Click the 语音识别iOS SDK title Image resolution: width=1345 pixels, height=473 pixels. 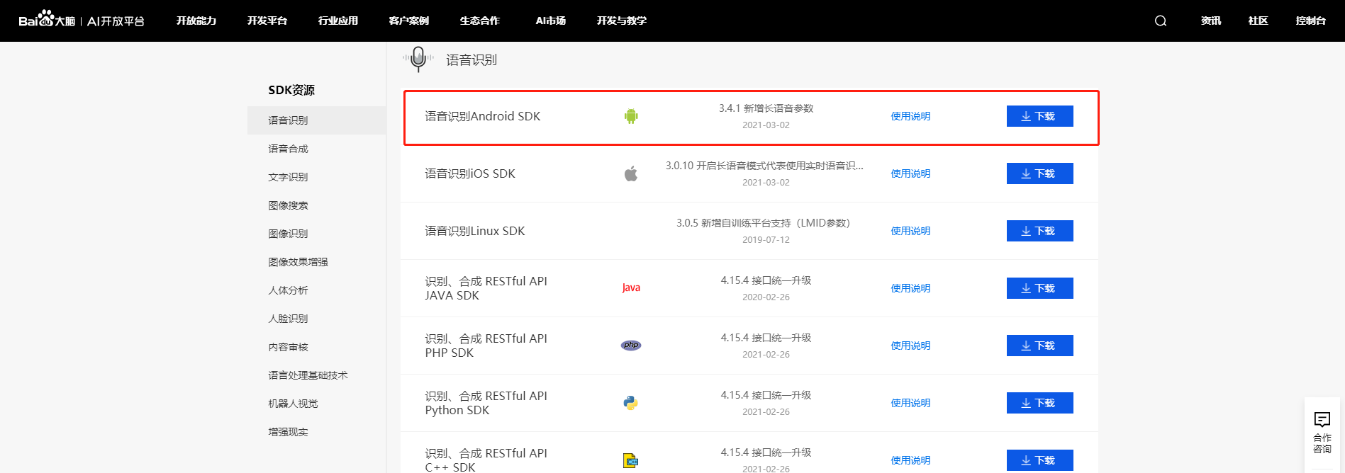(x=470, y=173)
